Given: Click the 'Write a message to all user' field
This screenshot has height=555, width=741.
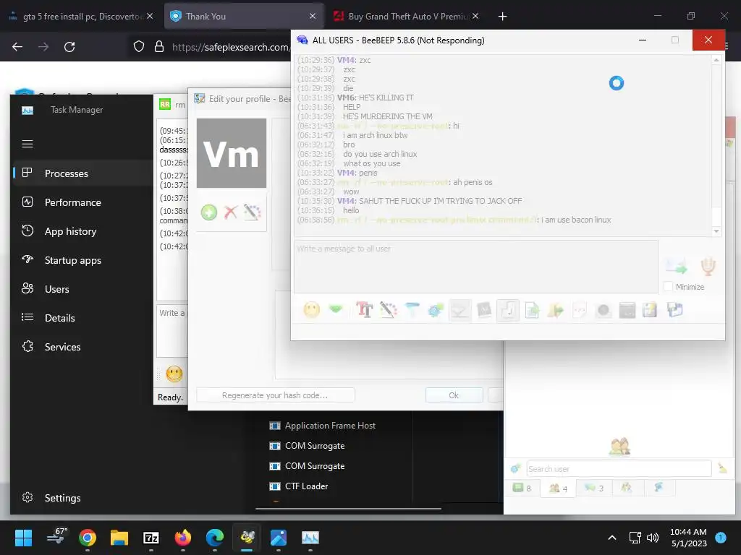Looking at the screenshot, I should pyautogui.click(x=476, y=267).
